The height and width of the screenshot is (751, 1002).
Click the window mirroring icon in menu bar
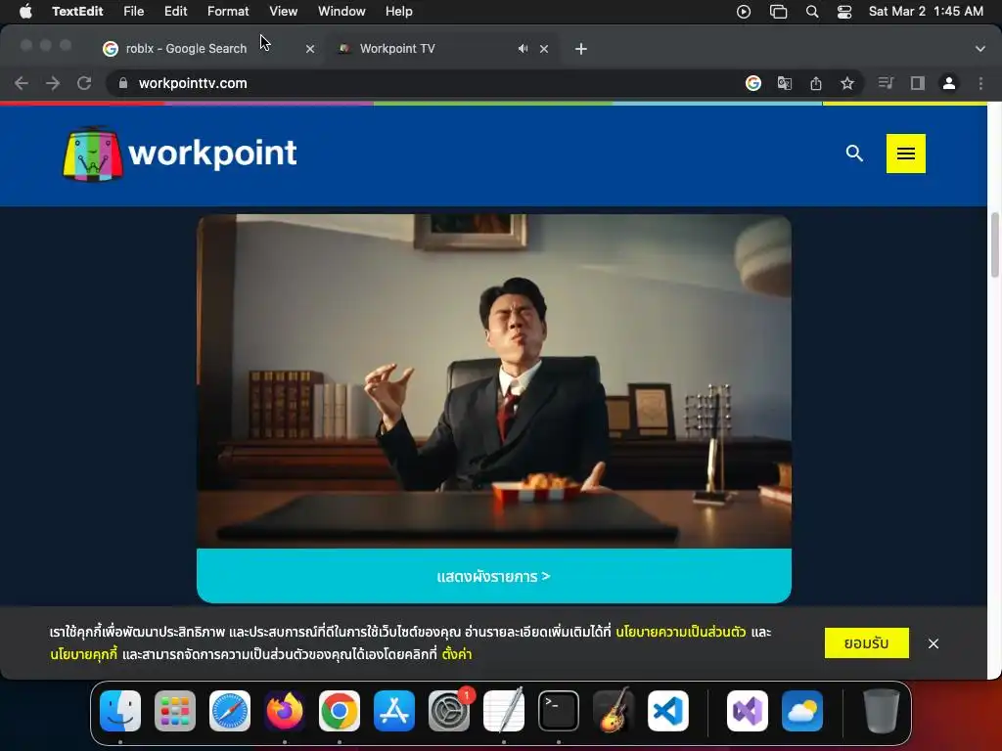tap(778, 12)
